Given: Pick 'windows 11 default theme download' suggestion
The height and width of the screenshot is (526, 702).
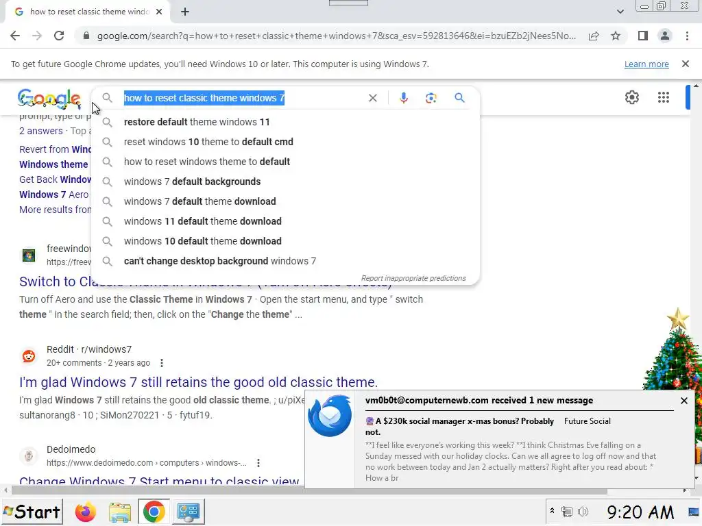Looking at the screenshot, I should [286, 221].
